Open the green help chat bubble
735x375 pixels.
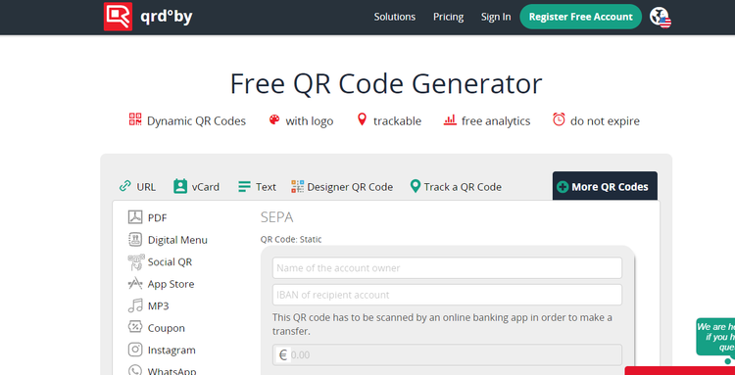point(715,337)
